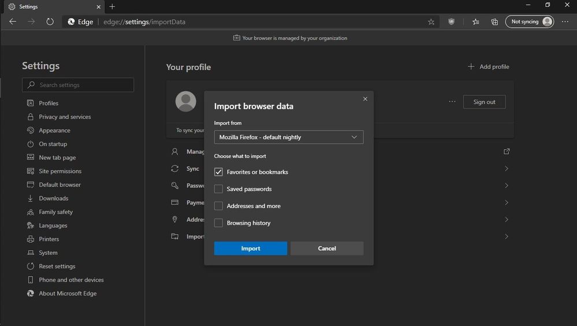Screen dimensions: 577x326
Task: Close the Settings tab
Action: 98,6
